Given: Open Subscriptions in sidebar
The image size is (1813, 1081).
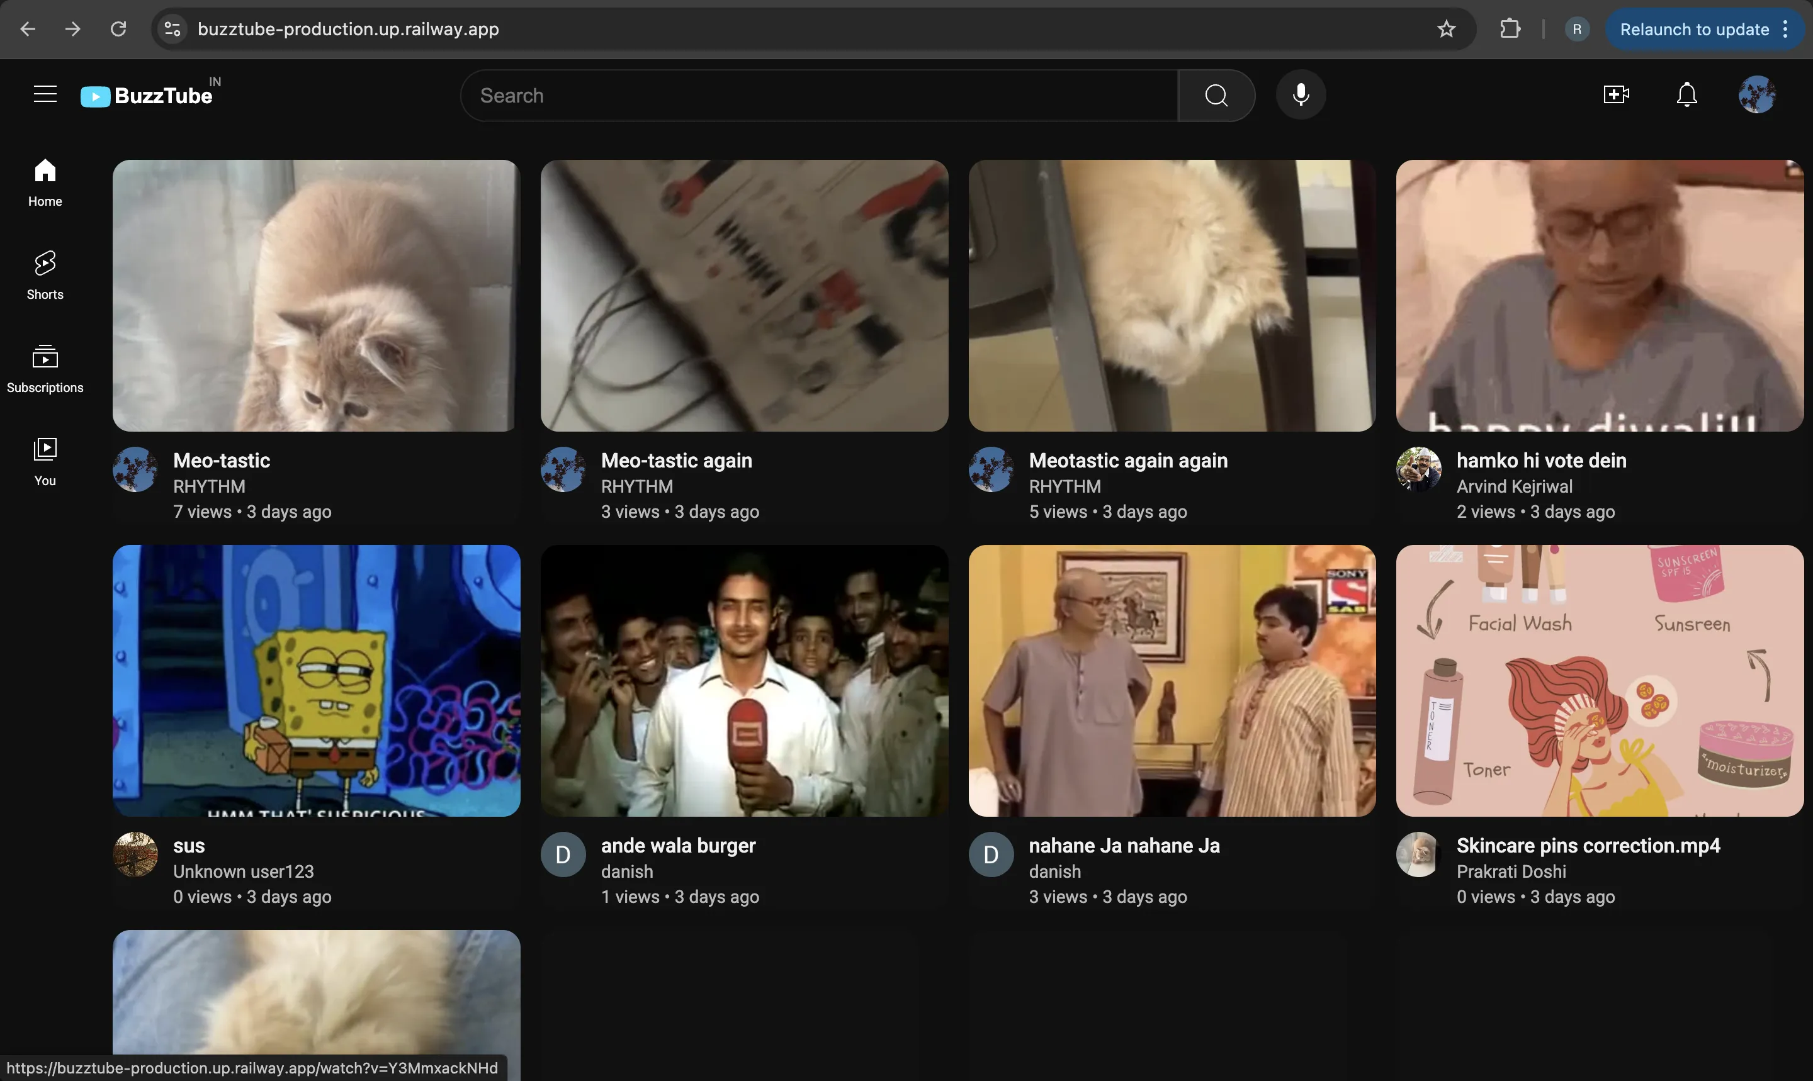Looking at the screenshot, I should (45, 369).
